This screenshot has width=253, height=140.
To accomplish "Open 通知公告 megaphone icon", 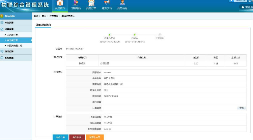I will pos(106,3).
